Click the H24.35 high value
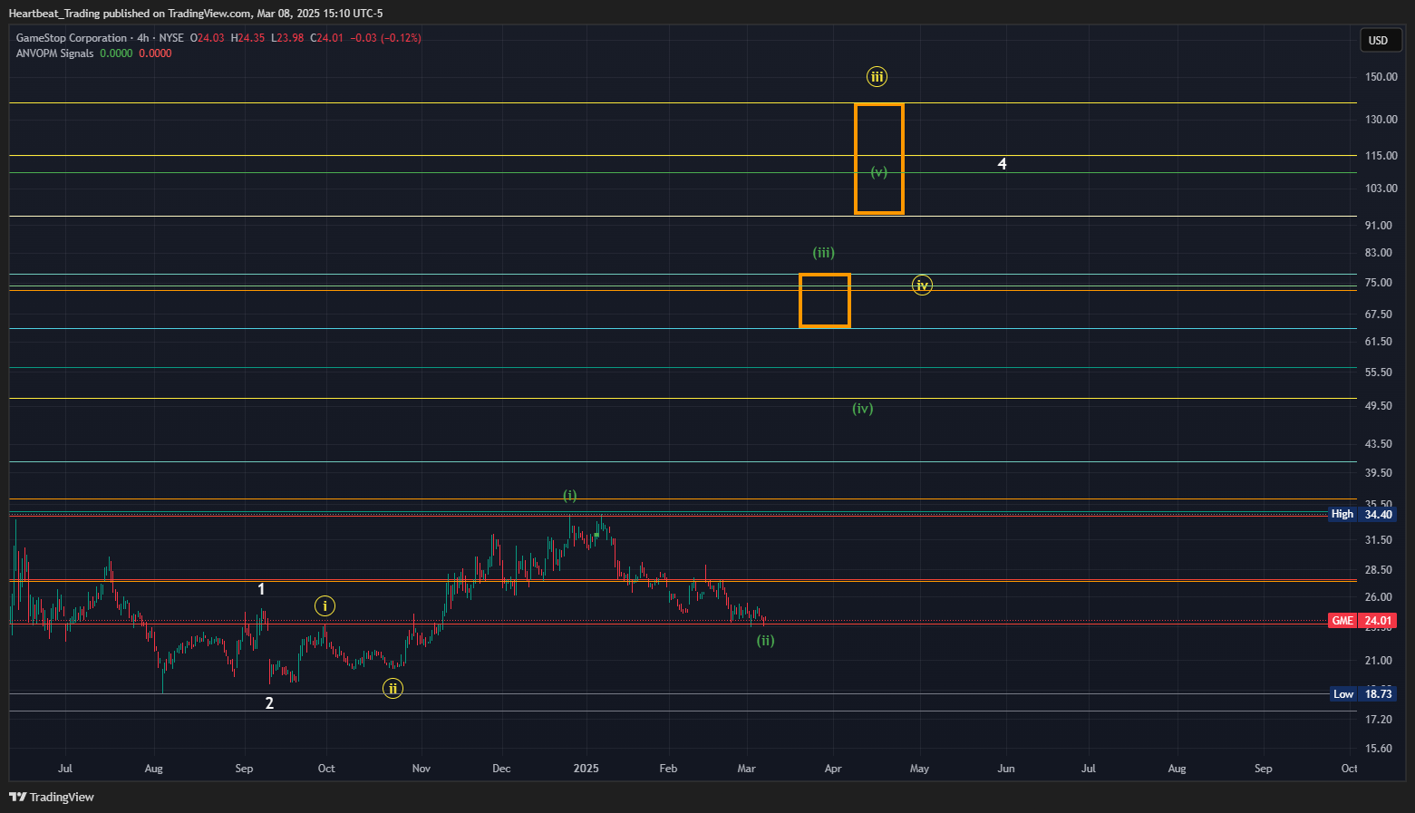This screenshot has width=1415, height=813. click(247, 38)
